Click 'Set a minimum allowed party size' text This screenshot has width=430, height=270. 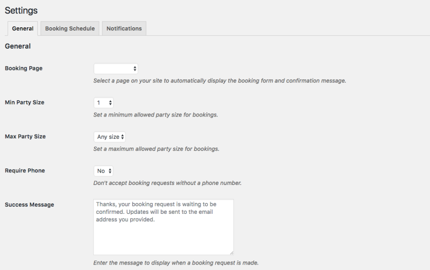point(156,115)
